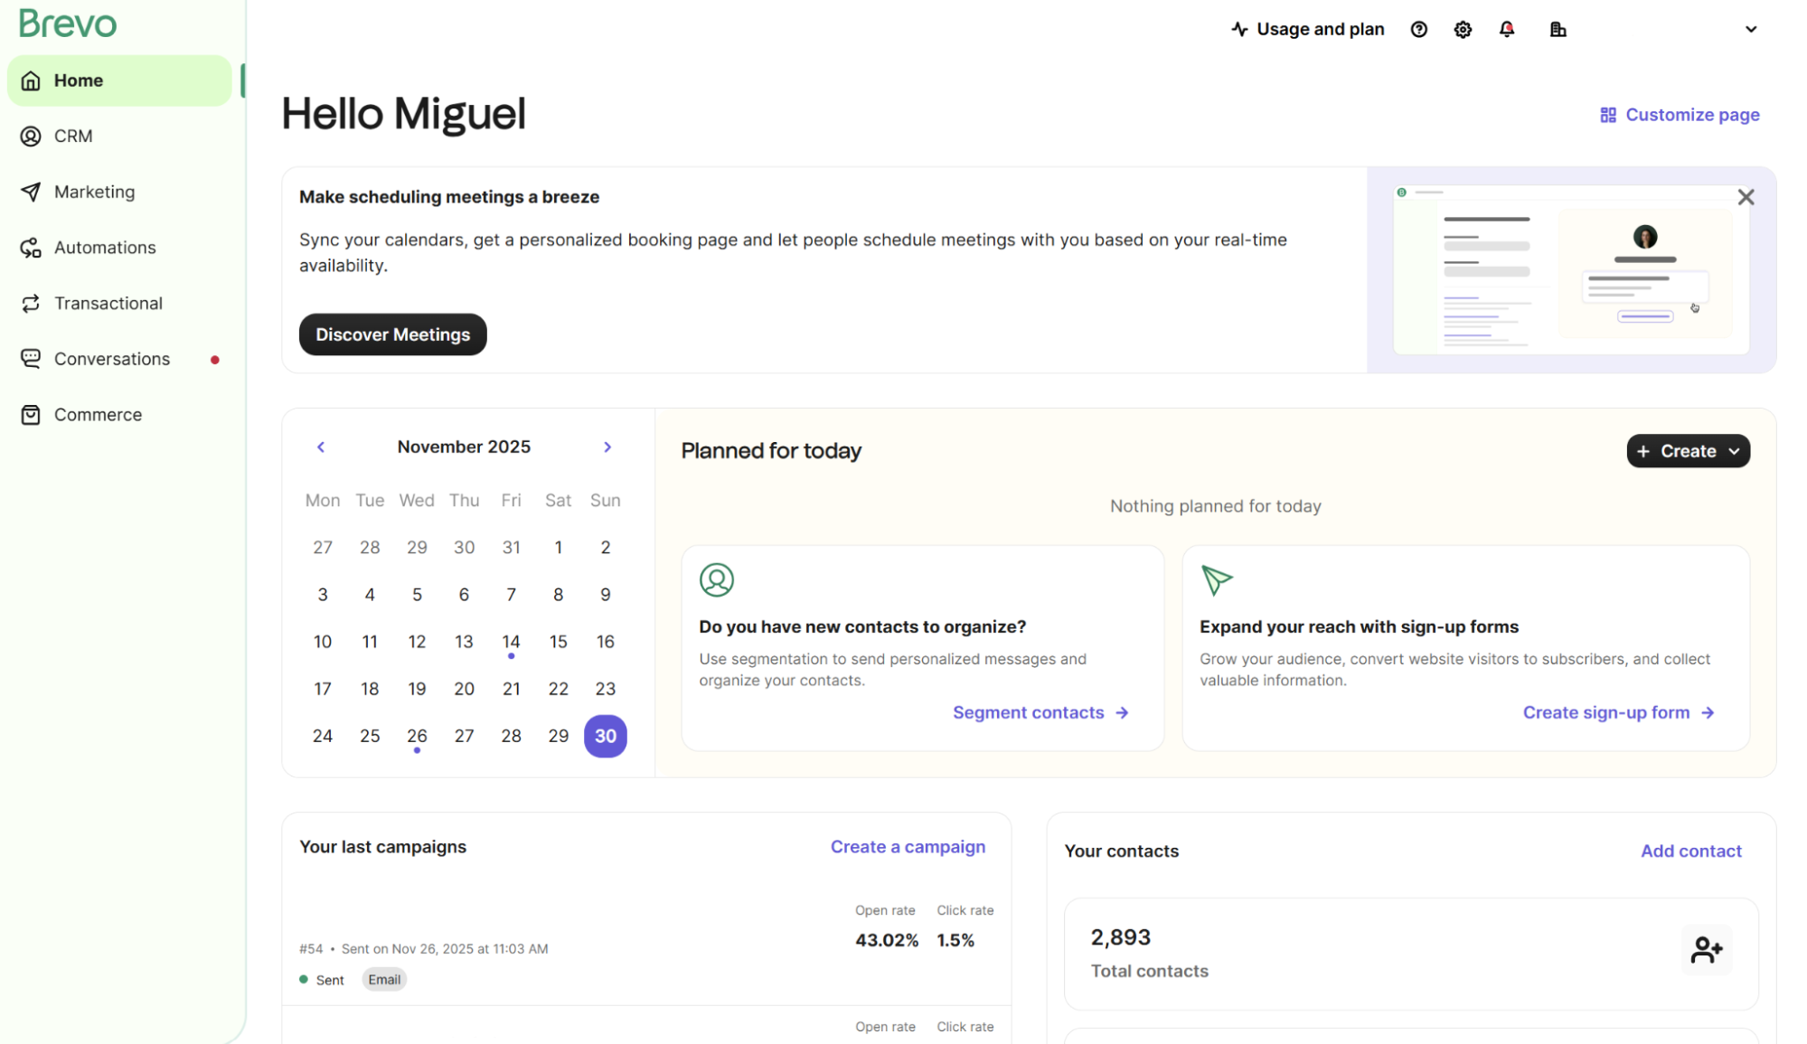Viewport: 1807px width, 1044px height.
Task: Open the Automations section
Action: pos(104,247)
